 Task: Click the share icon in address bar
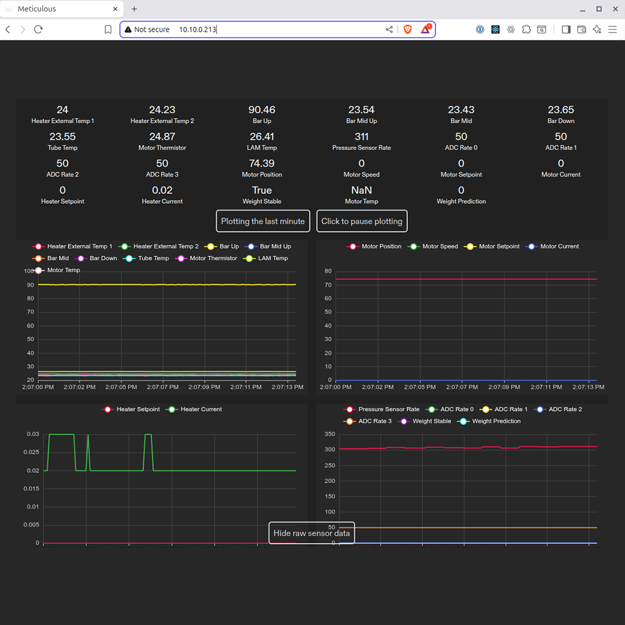pos(389,30)
